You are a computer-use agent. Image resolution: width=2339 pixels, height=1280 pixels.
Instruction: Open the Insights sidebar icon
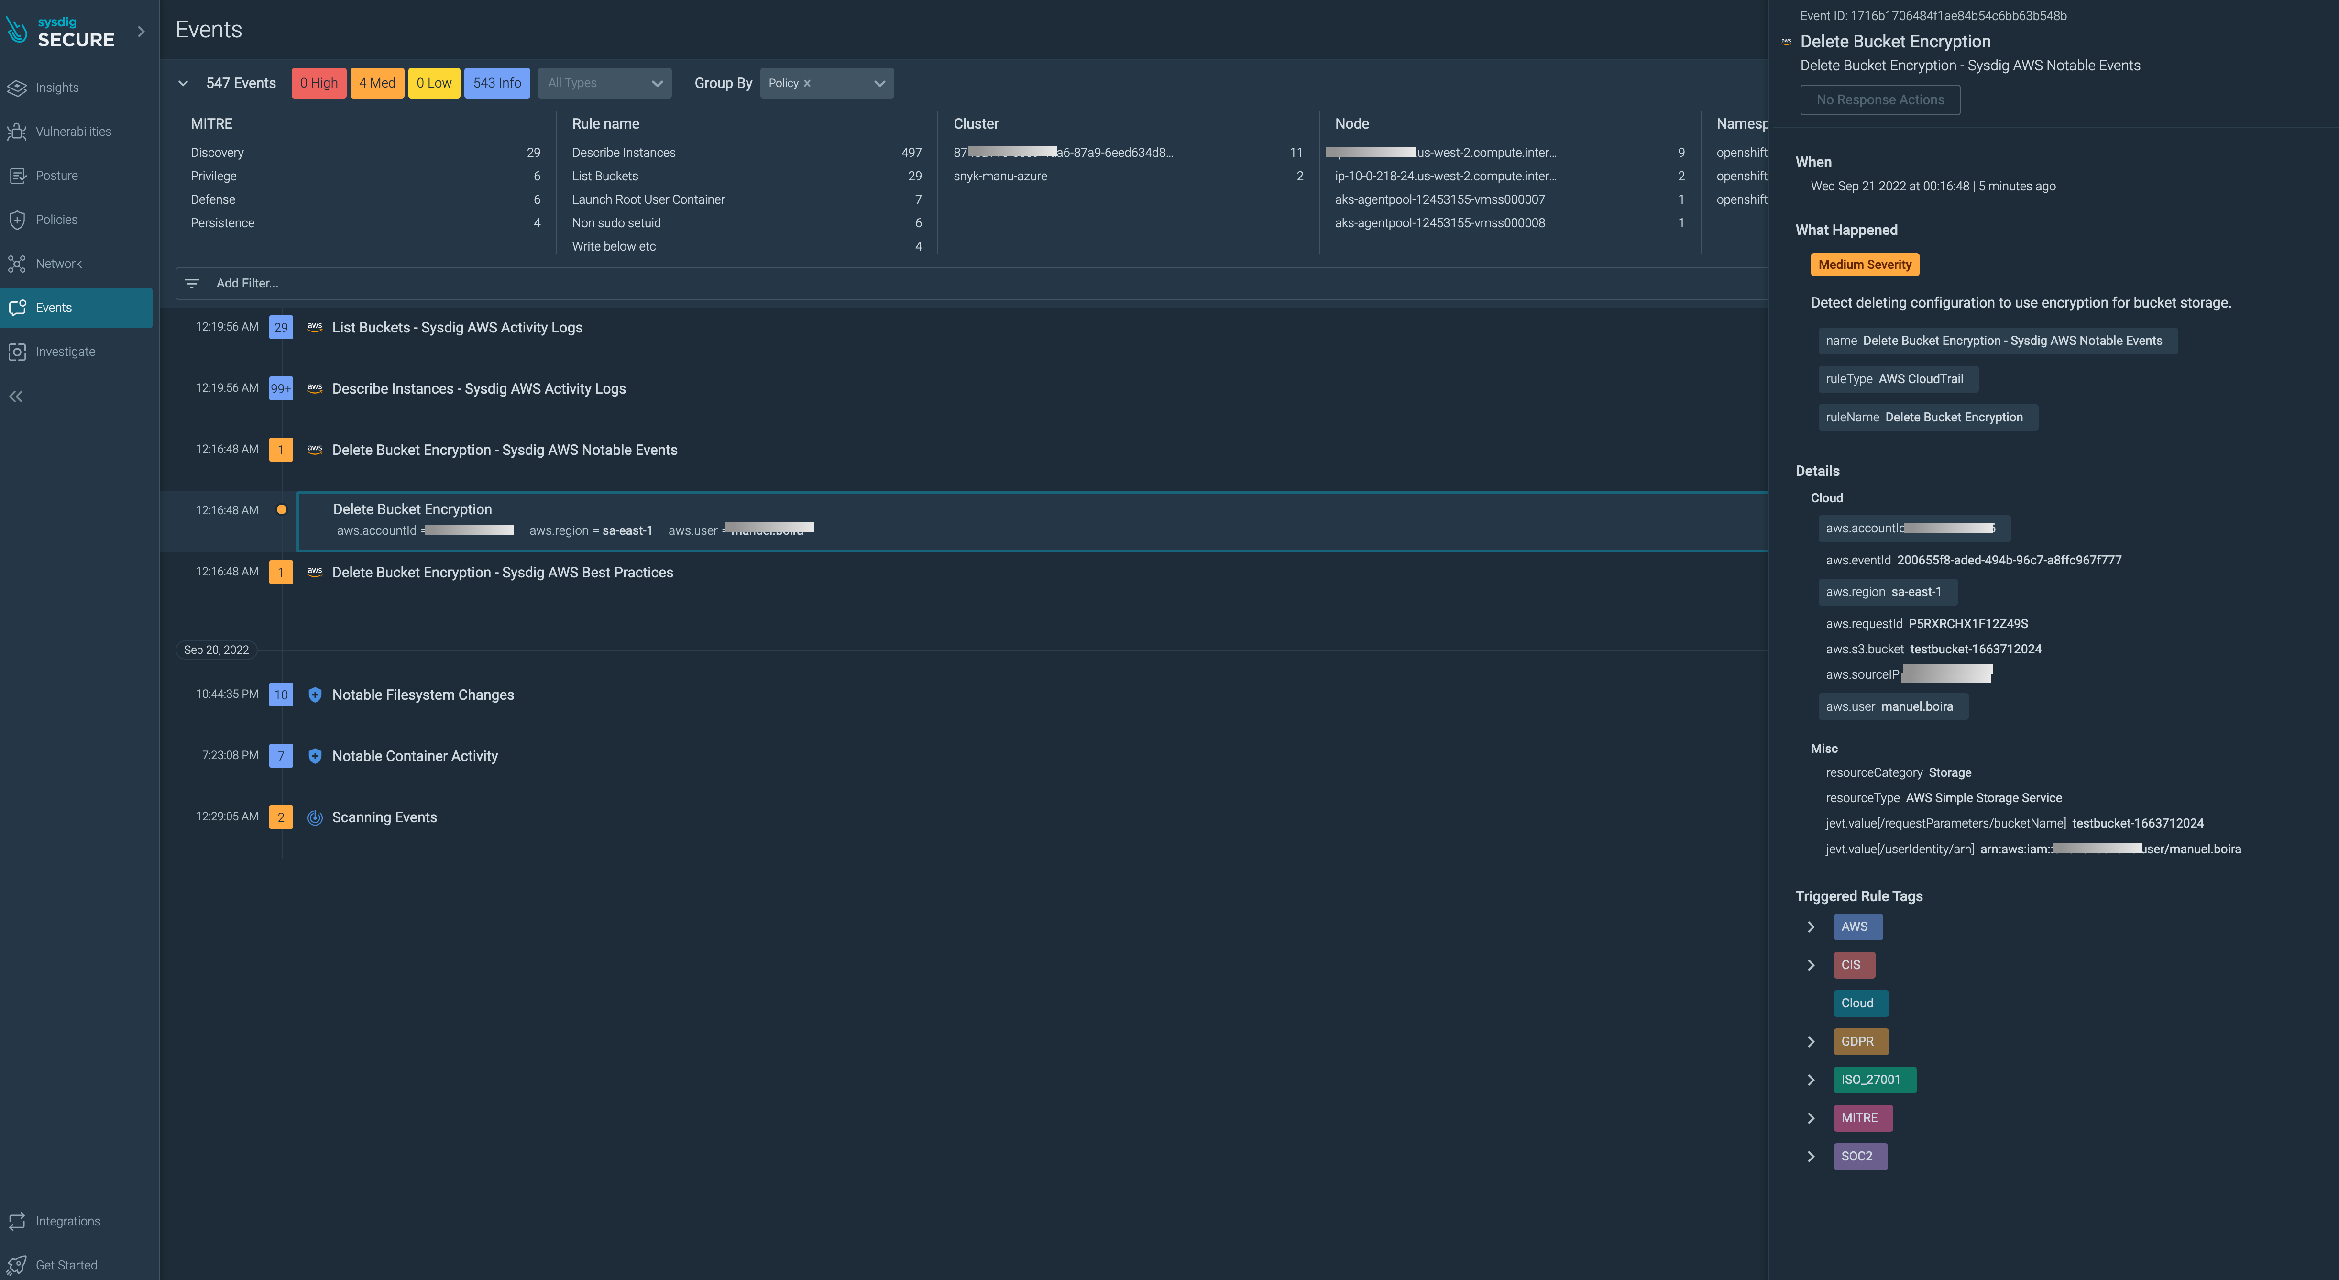click(x=17, y=87)
